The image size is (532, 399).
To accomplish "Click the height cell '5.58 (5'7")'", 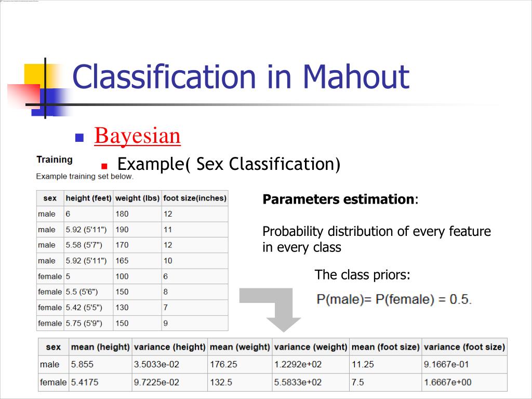I will coord(88,245).
